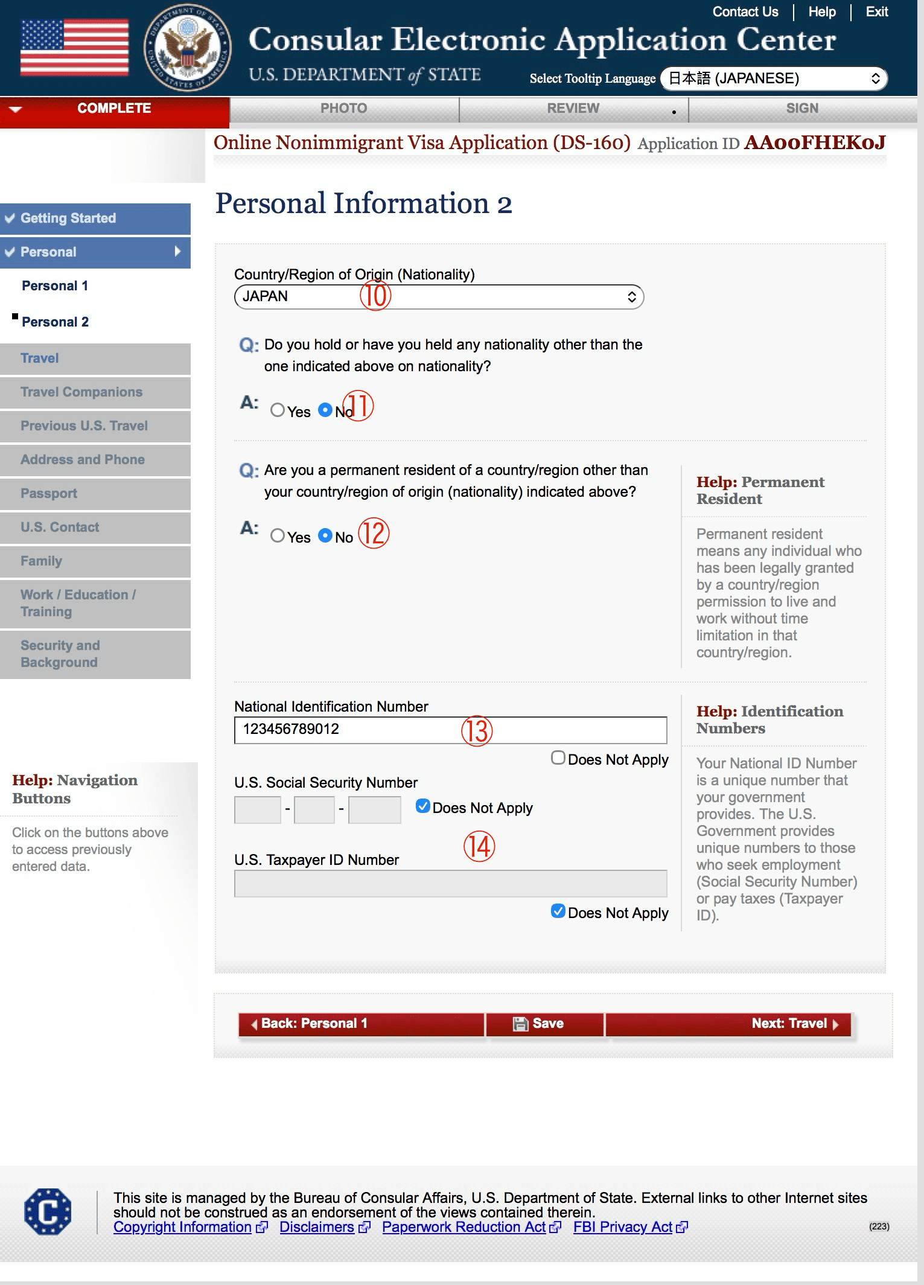Open the Country/Region of Origin dropdown
Screen dimensions: 924x1285
(439, 297)
